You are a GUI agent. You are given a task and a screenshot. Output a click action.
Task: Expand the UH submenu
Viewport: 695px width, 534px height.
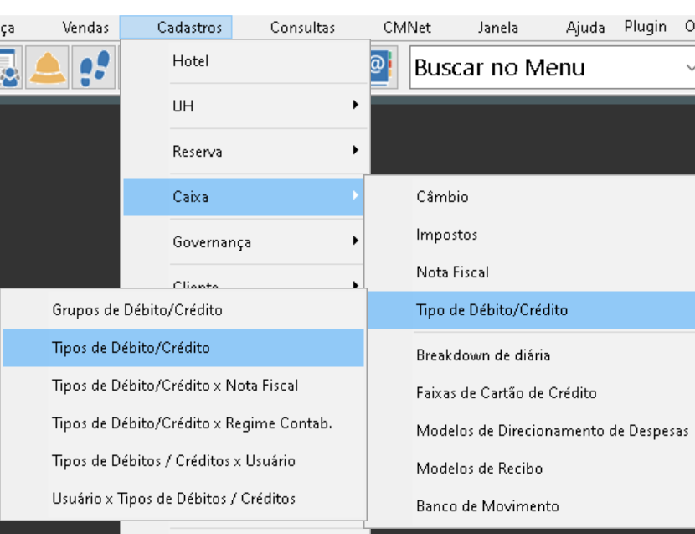246,106
